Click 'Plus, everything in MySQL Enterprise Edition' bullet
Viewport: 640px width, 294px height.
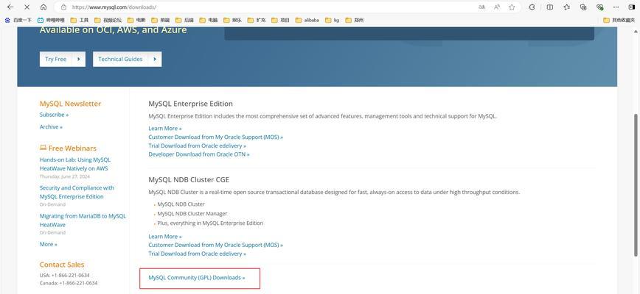[x=210, y=223]
